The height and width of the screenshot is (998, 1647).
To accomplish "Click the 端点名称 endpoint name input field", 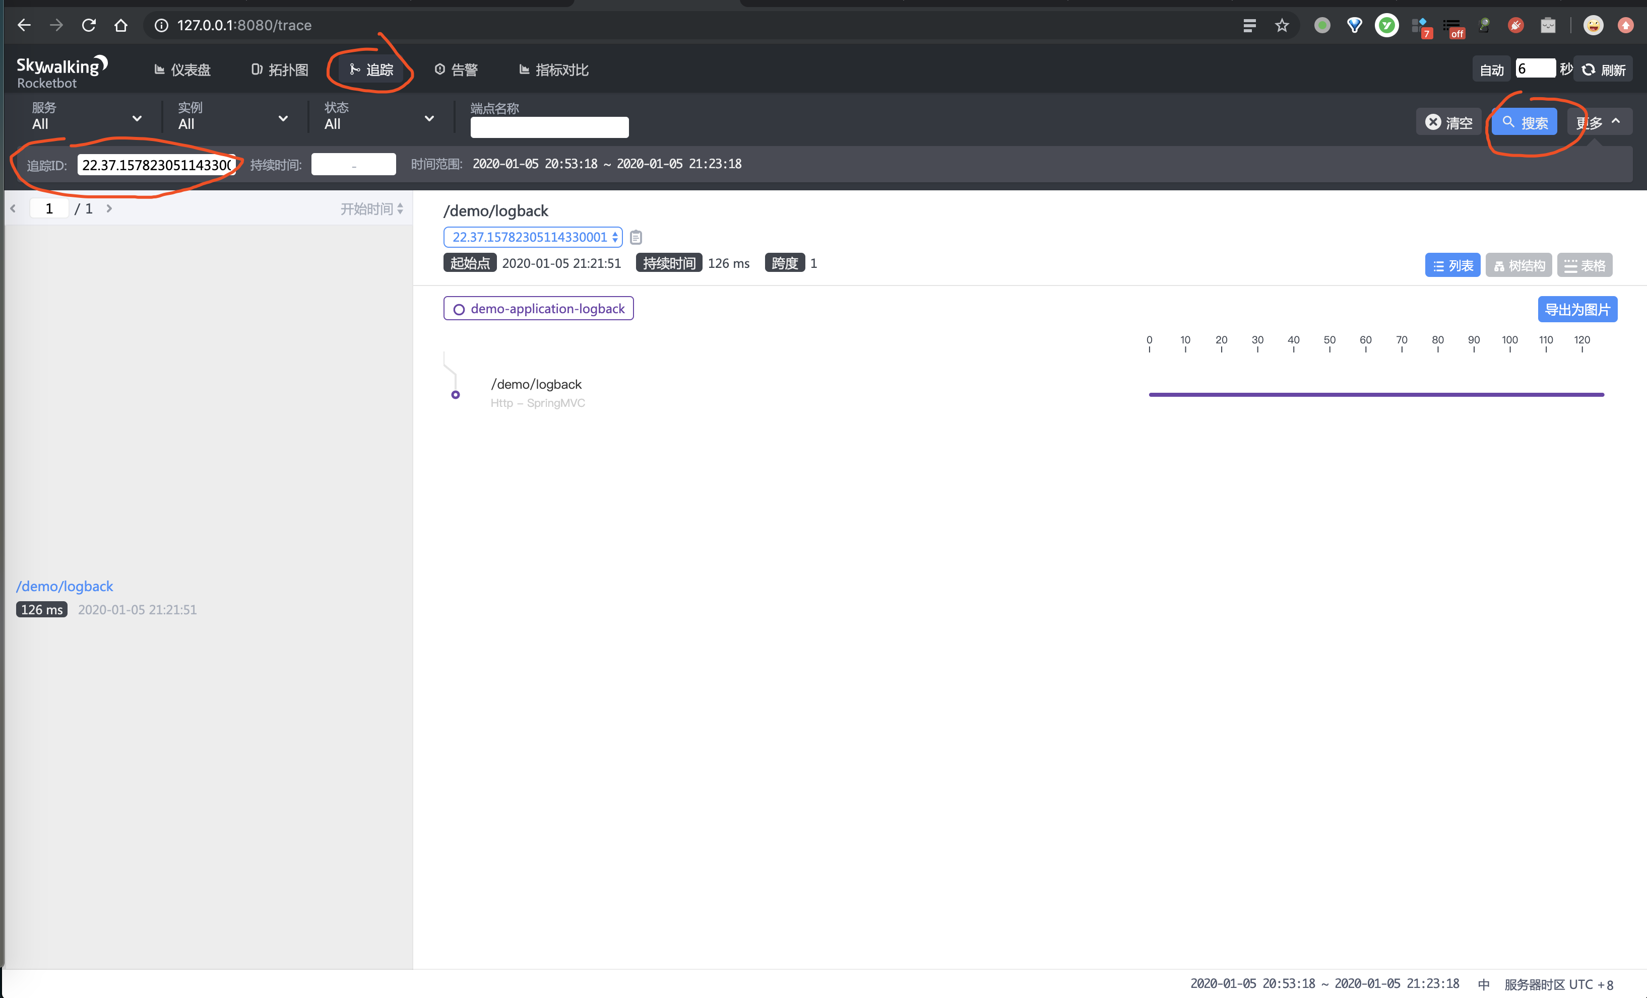I will [549, 127].
